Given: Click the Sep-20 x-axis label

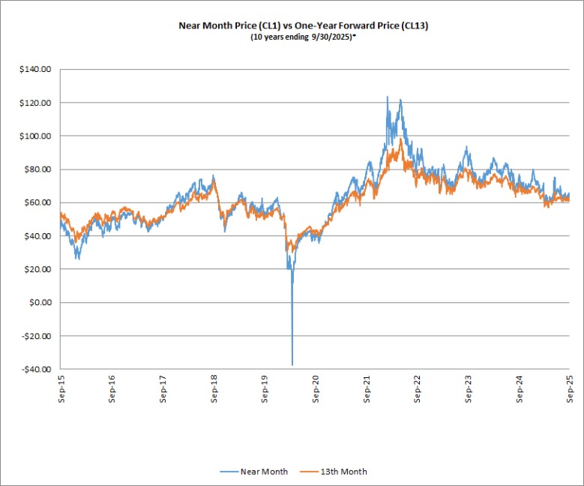Looking at the screenshot, I should 315,388.
